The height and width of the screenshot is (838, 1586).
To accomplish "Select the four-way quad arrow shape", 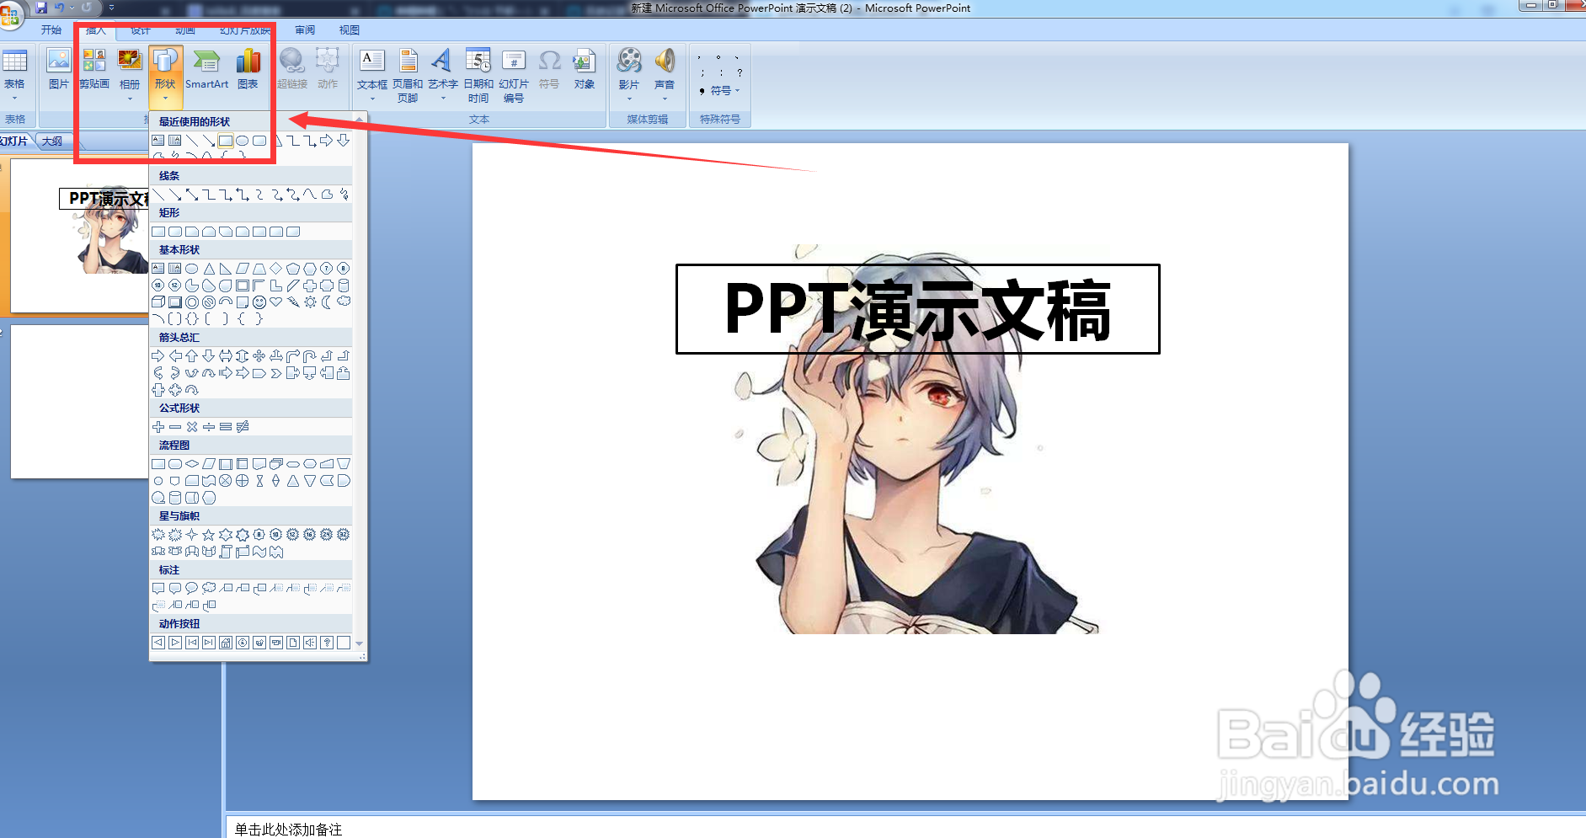I will tap(259, 356).
